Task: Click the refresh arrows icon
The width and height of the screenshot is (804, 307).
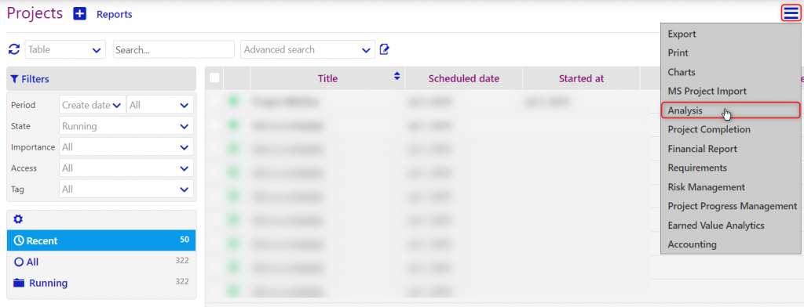Action: click(x=14, y=49)
